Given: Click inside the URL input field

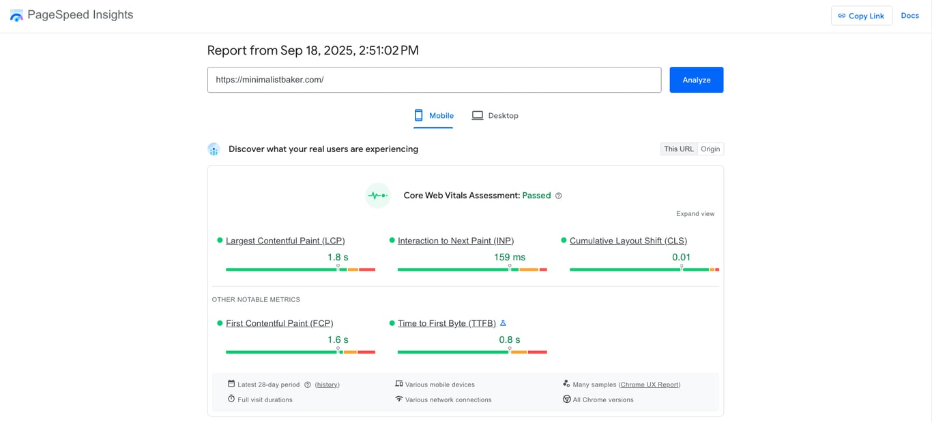Looking at the screenshot, I should 434,80.
